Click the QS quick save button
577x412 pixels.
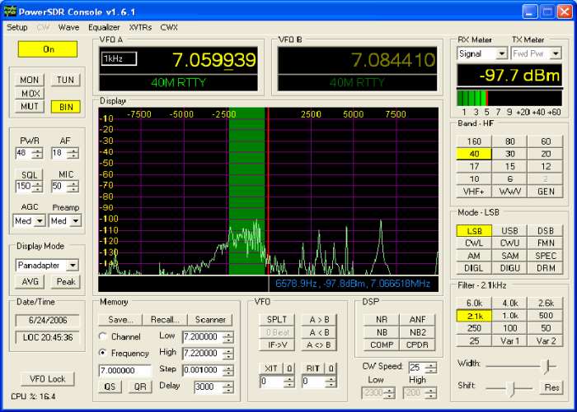[x=110, y=387]
